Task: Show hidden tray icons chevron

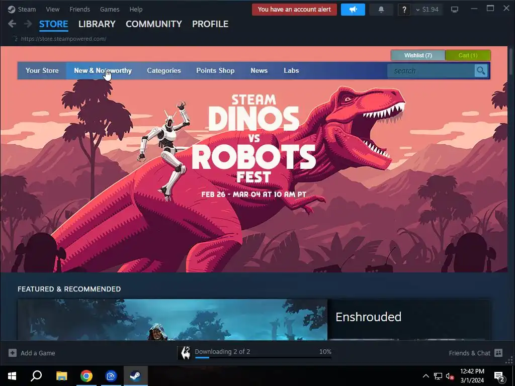Action: (x=425, y=376)
